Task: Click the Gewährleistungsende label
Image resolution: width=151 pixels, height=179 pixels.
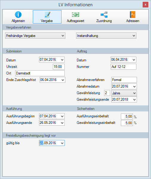Action: pyautogui.click(x=93, y=99)
